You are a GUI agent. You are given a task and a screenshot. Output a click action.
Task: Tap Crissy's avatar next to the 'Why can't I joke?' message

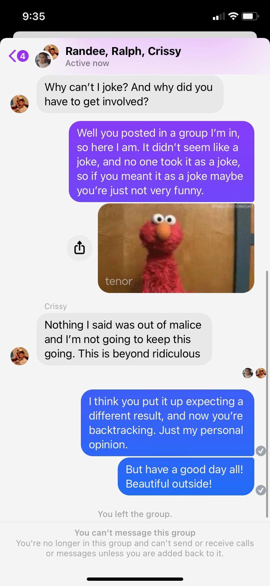coord(20,104)
